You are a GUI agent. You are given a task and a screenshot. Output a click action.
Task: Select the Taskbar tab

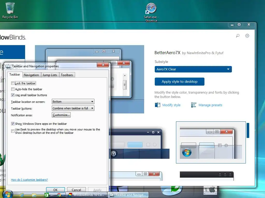click(x=14, y=75)
